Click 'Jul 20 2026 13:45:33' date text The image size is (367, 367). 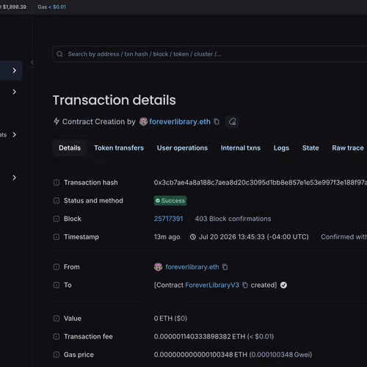pos(232,237)
